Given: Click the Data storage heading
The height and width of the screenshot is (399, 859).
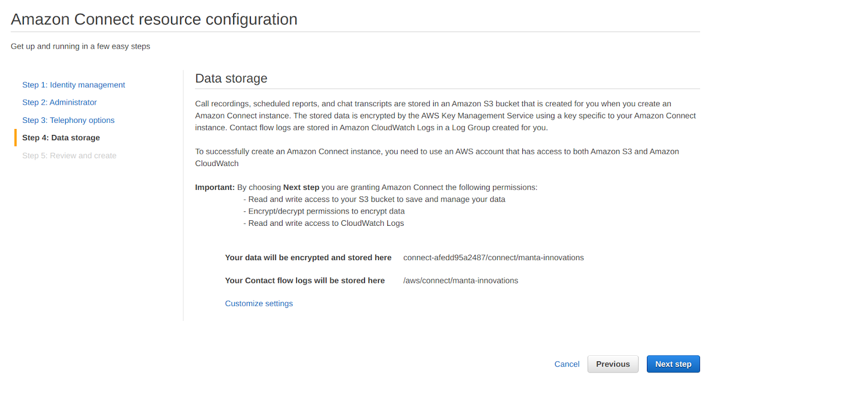Looking at the screenshot, I should (x=231, y=79).
